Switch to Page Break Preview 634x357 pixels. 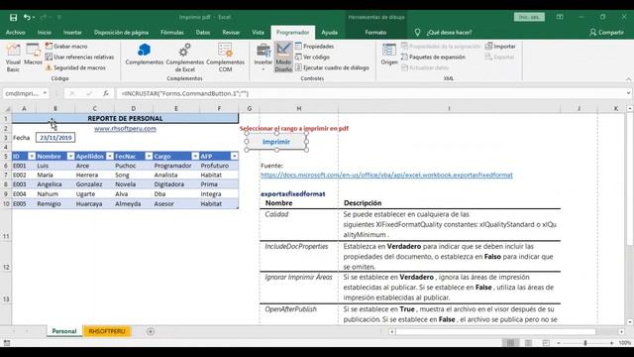[546, 343]
